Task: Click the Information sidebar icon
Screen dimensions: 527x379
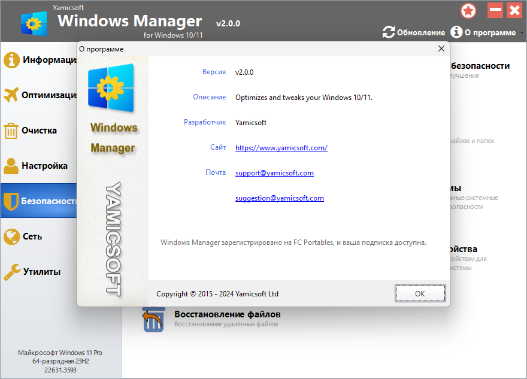Action: click(11, 60)
